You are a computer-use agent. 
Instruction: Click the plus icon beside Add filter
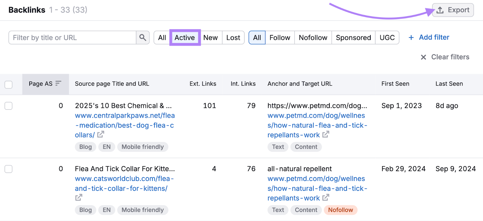[x=411, y=38]
